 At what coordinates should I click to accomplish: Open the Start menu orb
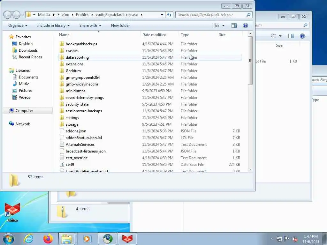coord(9,239)
